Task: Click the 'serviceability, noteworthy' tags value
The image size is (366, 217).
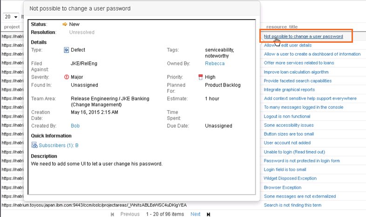Action: 219,53
